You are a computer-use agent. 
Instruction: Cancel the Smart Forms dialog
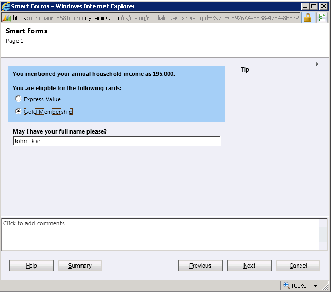click(298, 266)
